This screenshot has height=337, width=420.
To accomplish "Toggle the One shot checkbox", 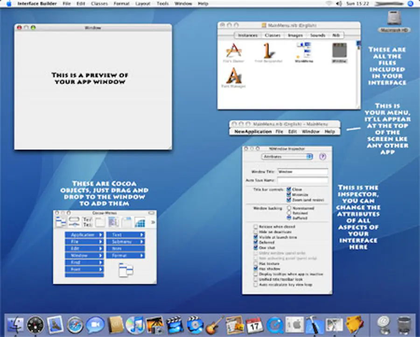I will [x=256, y=247].
